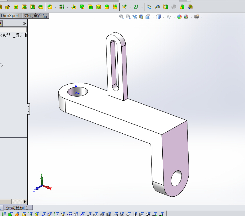Open the Hole Wizard tool
The image size is (245, 216).
point(7,7)
